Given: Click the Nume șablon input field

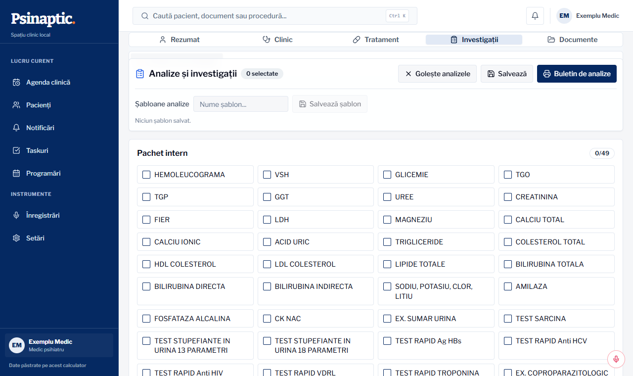Looking at the screenshot, I should coord(241,104).
